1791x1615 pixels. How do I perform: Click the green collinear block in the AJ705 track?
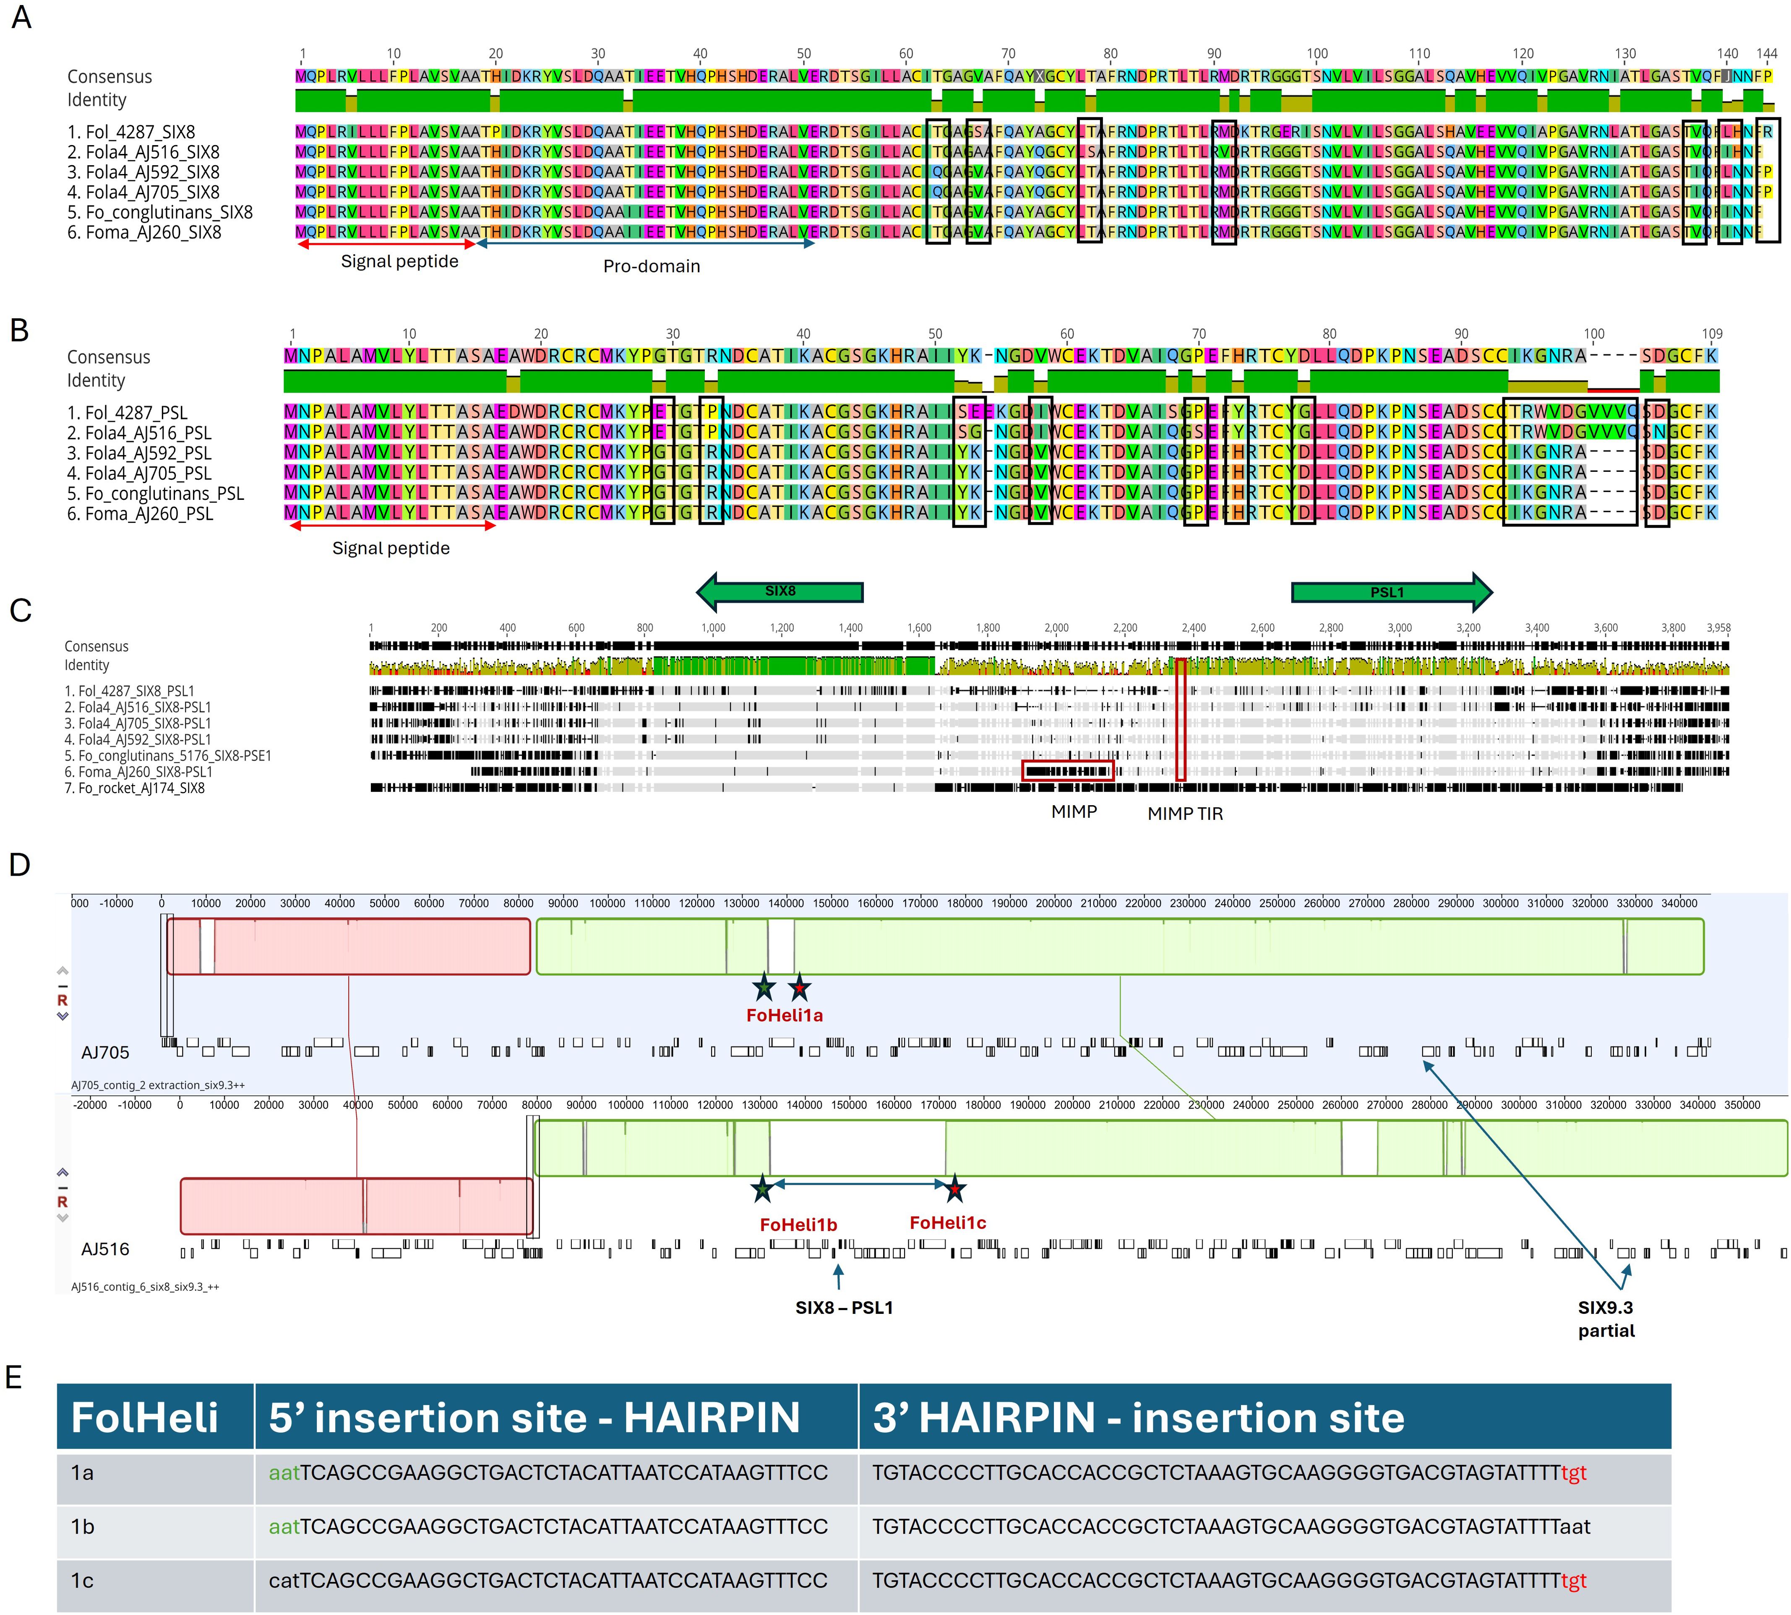pyautogui.click(x=1120, y=947)
